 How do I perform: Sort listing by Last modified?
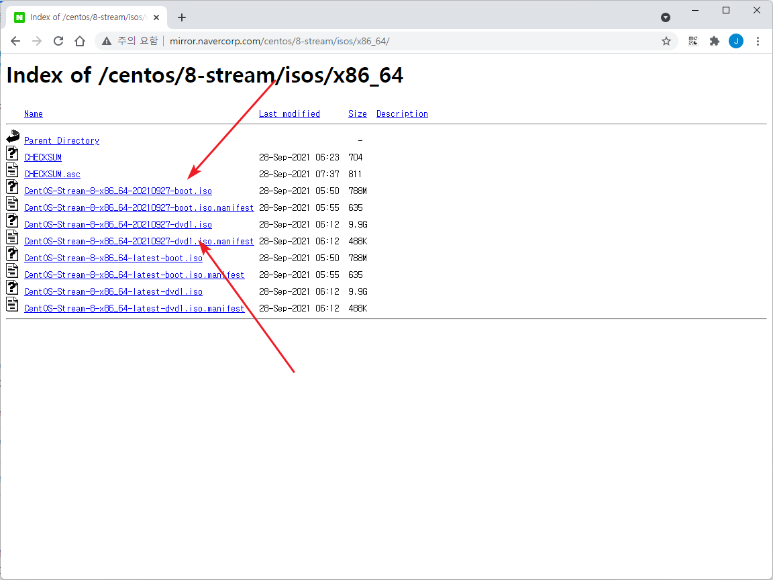(289, 114)
